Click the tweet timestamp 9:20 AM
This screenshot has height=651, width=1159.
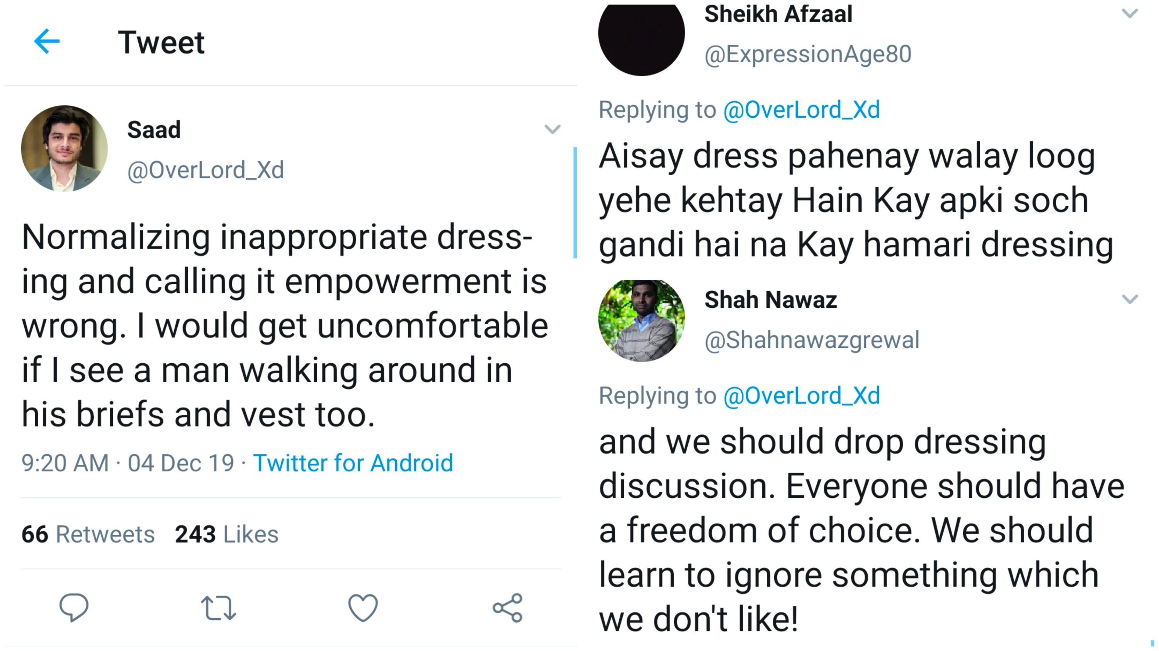click(65, 463)
